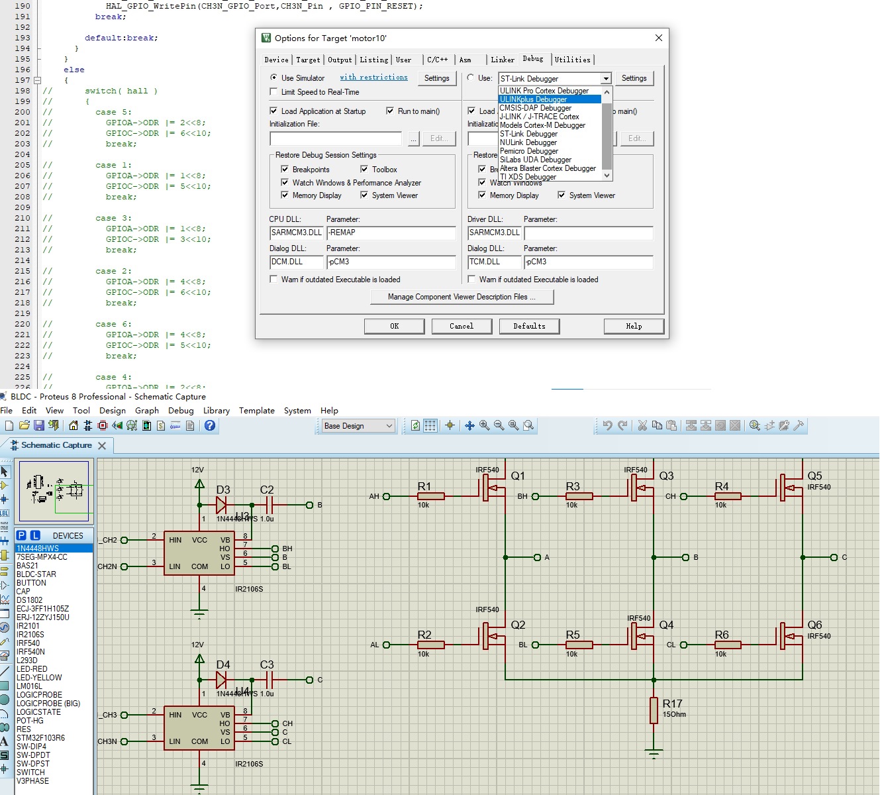The height and width of the screenshot is (795, 884).
Task: Redraw the display using refresh icon
Action: [x=415, y=425]
